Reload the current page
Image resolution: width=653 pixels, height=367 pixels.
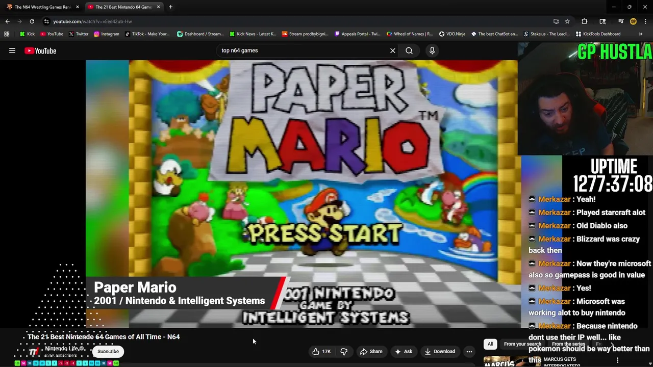32,21
